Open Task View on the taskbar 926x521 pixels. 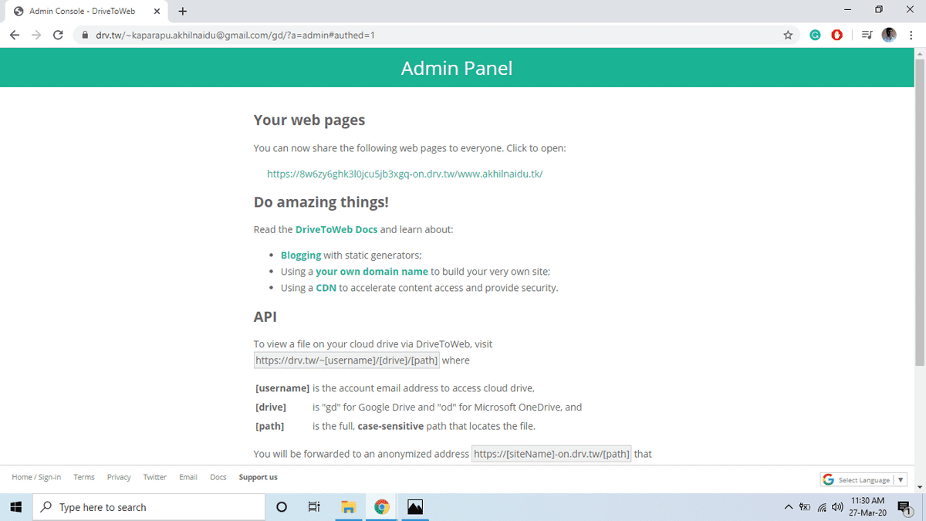point(314,507)
